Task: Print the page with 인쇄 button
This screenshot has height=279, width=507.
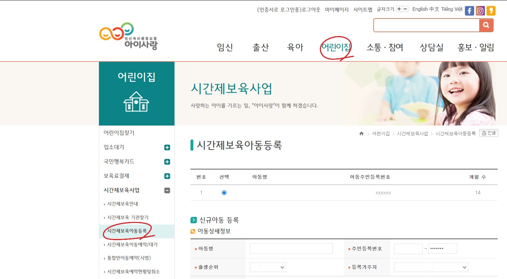Action: [489, 133]
